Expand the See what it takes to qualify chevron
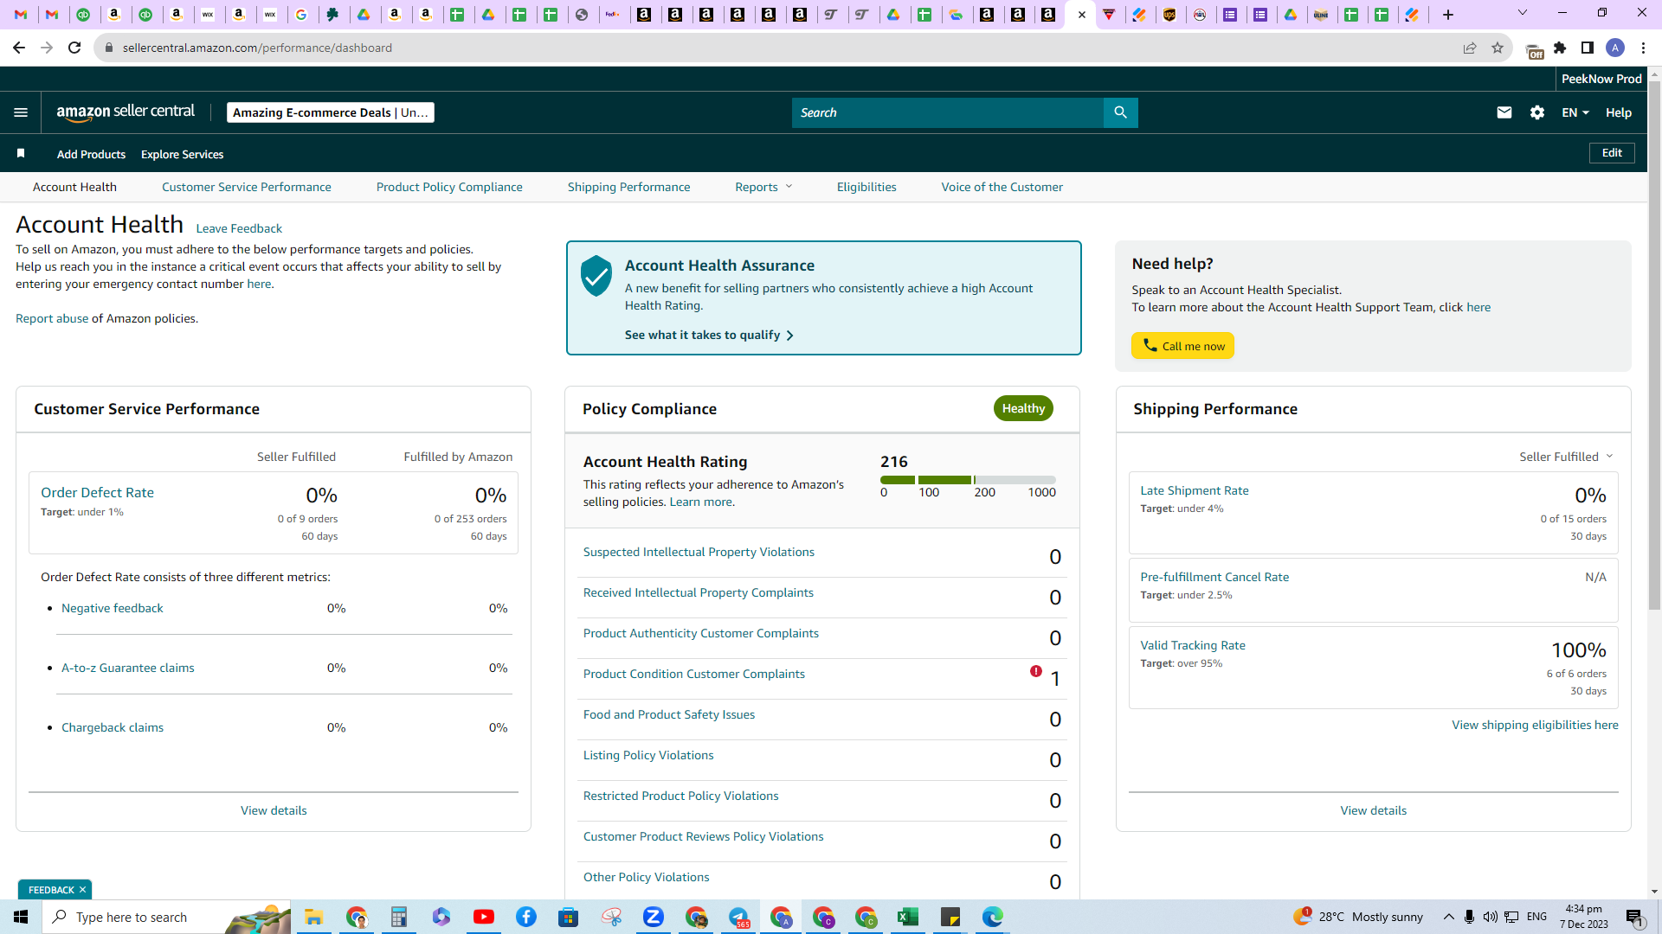Viewport: 1662px width, 934px height. coord(789,336)
